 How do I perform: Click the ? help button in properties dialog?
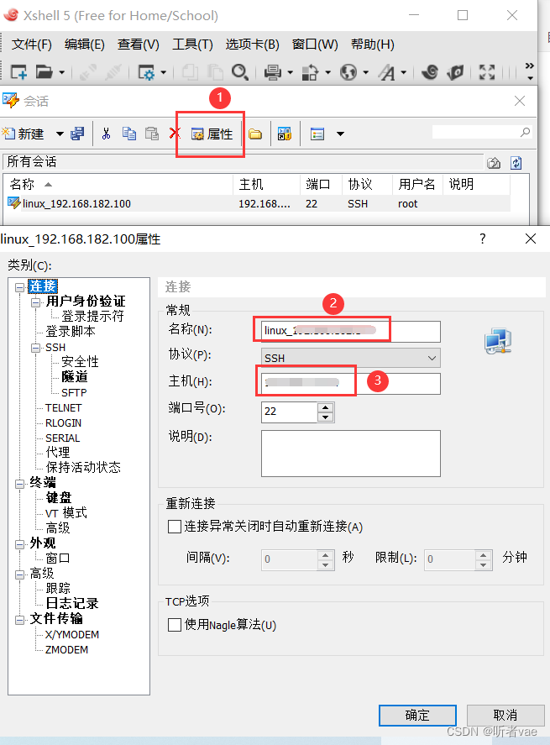click(483, 239)
